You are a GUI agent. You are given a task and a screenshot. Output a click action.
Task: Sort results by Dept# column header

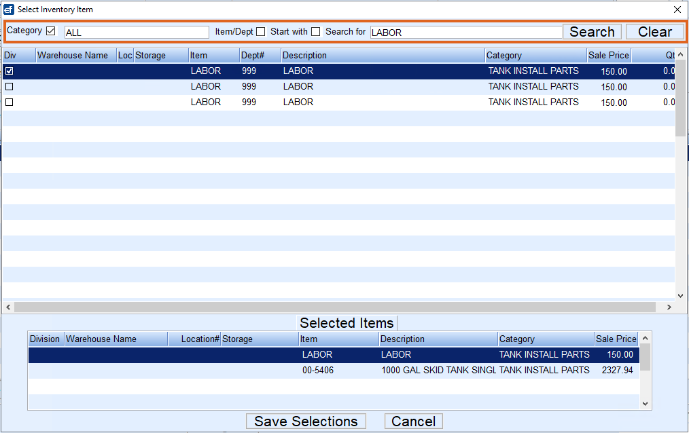point(260,55)
